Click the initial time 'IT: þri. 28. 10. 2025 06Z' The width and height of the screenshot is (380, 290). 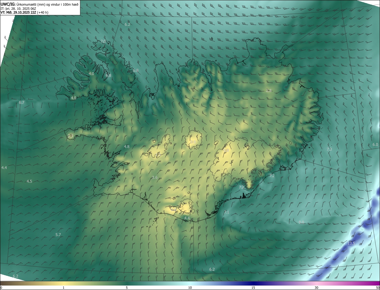(18, 8)
